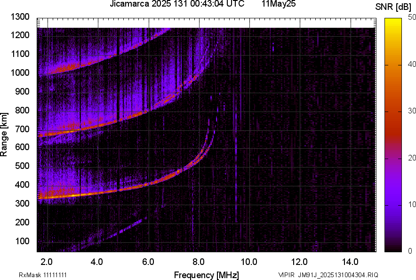This screenshot has height=280, width=416.
Task: Click the "SNR [dB]" colorbar title
Action: [x=393, y=7]
